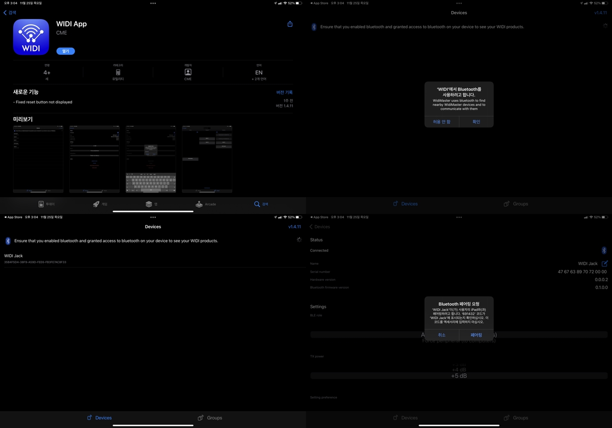Tap the three dots atop the App Store page
Image resolution: width=612 pixels, height=428 pixels.
pos(153,3)
